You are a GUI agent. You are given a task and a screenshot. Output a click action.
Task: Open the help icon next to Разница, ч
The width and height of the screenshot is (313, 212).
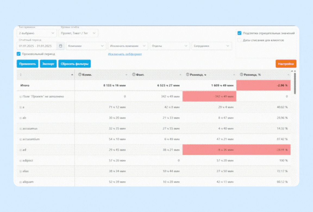tap(188, 74)
